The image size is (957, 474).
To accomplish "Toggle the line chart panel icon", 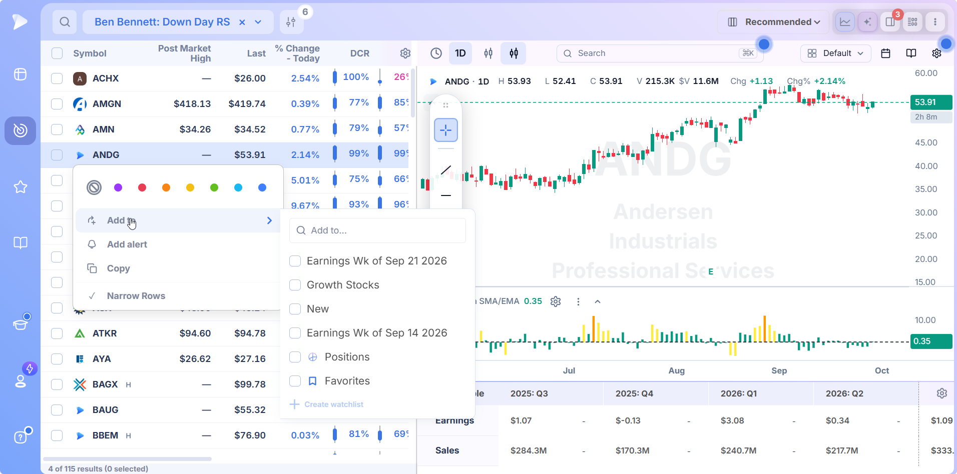I will point(845,22).
